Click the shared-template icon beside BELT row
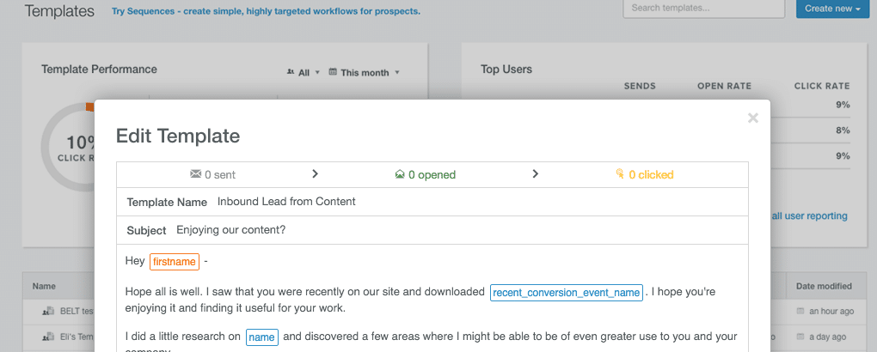The image size is (877, 352). tap(48, 311)
